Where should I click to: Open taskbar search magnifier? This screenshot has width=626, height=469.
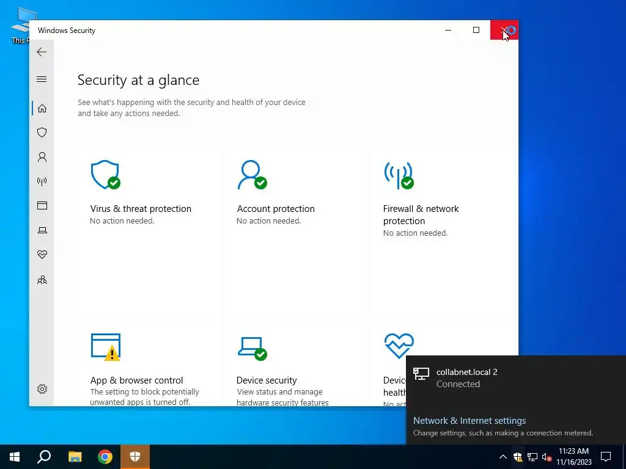(44, 457)
